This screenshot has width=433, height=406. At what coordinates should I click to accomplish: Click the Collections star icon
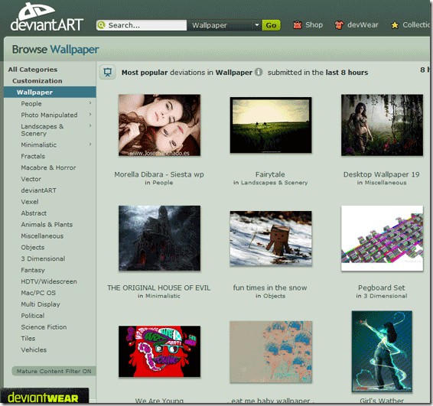coord(395,25)
